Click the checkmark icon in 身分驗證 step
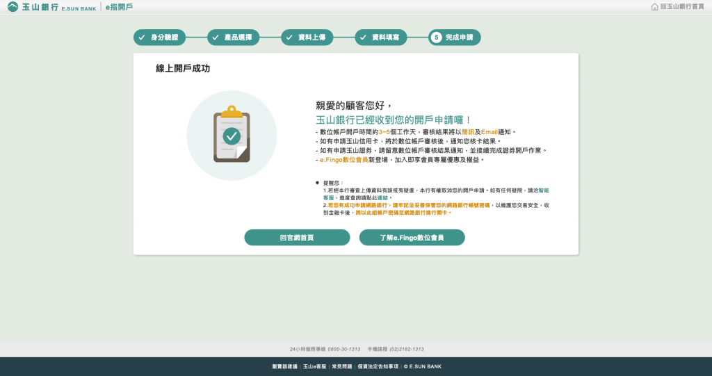This screenshot has height=376, width=712. tap(142, 38)
